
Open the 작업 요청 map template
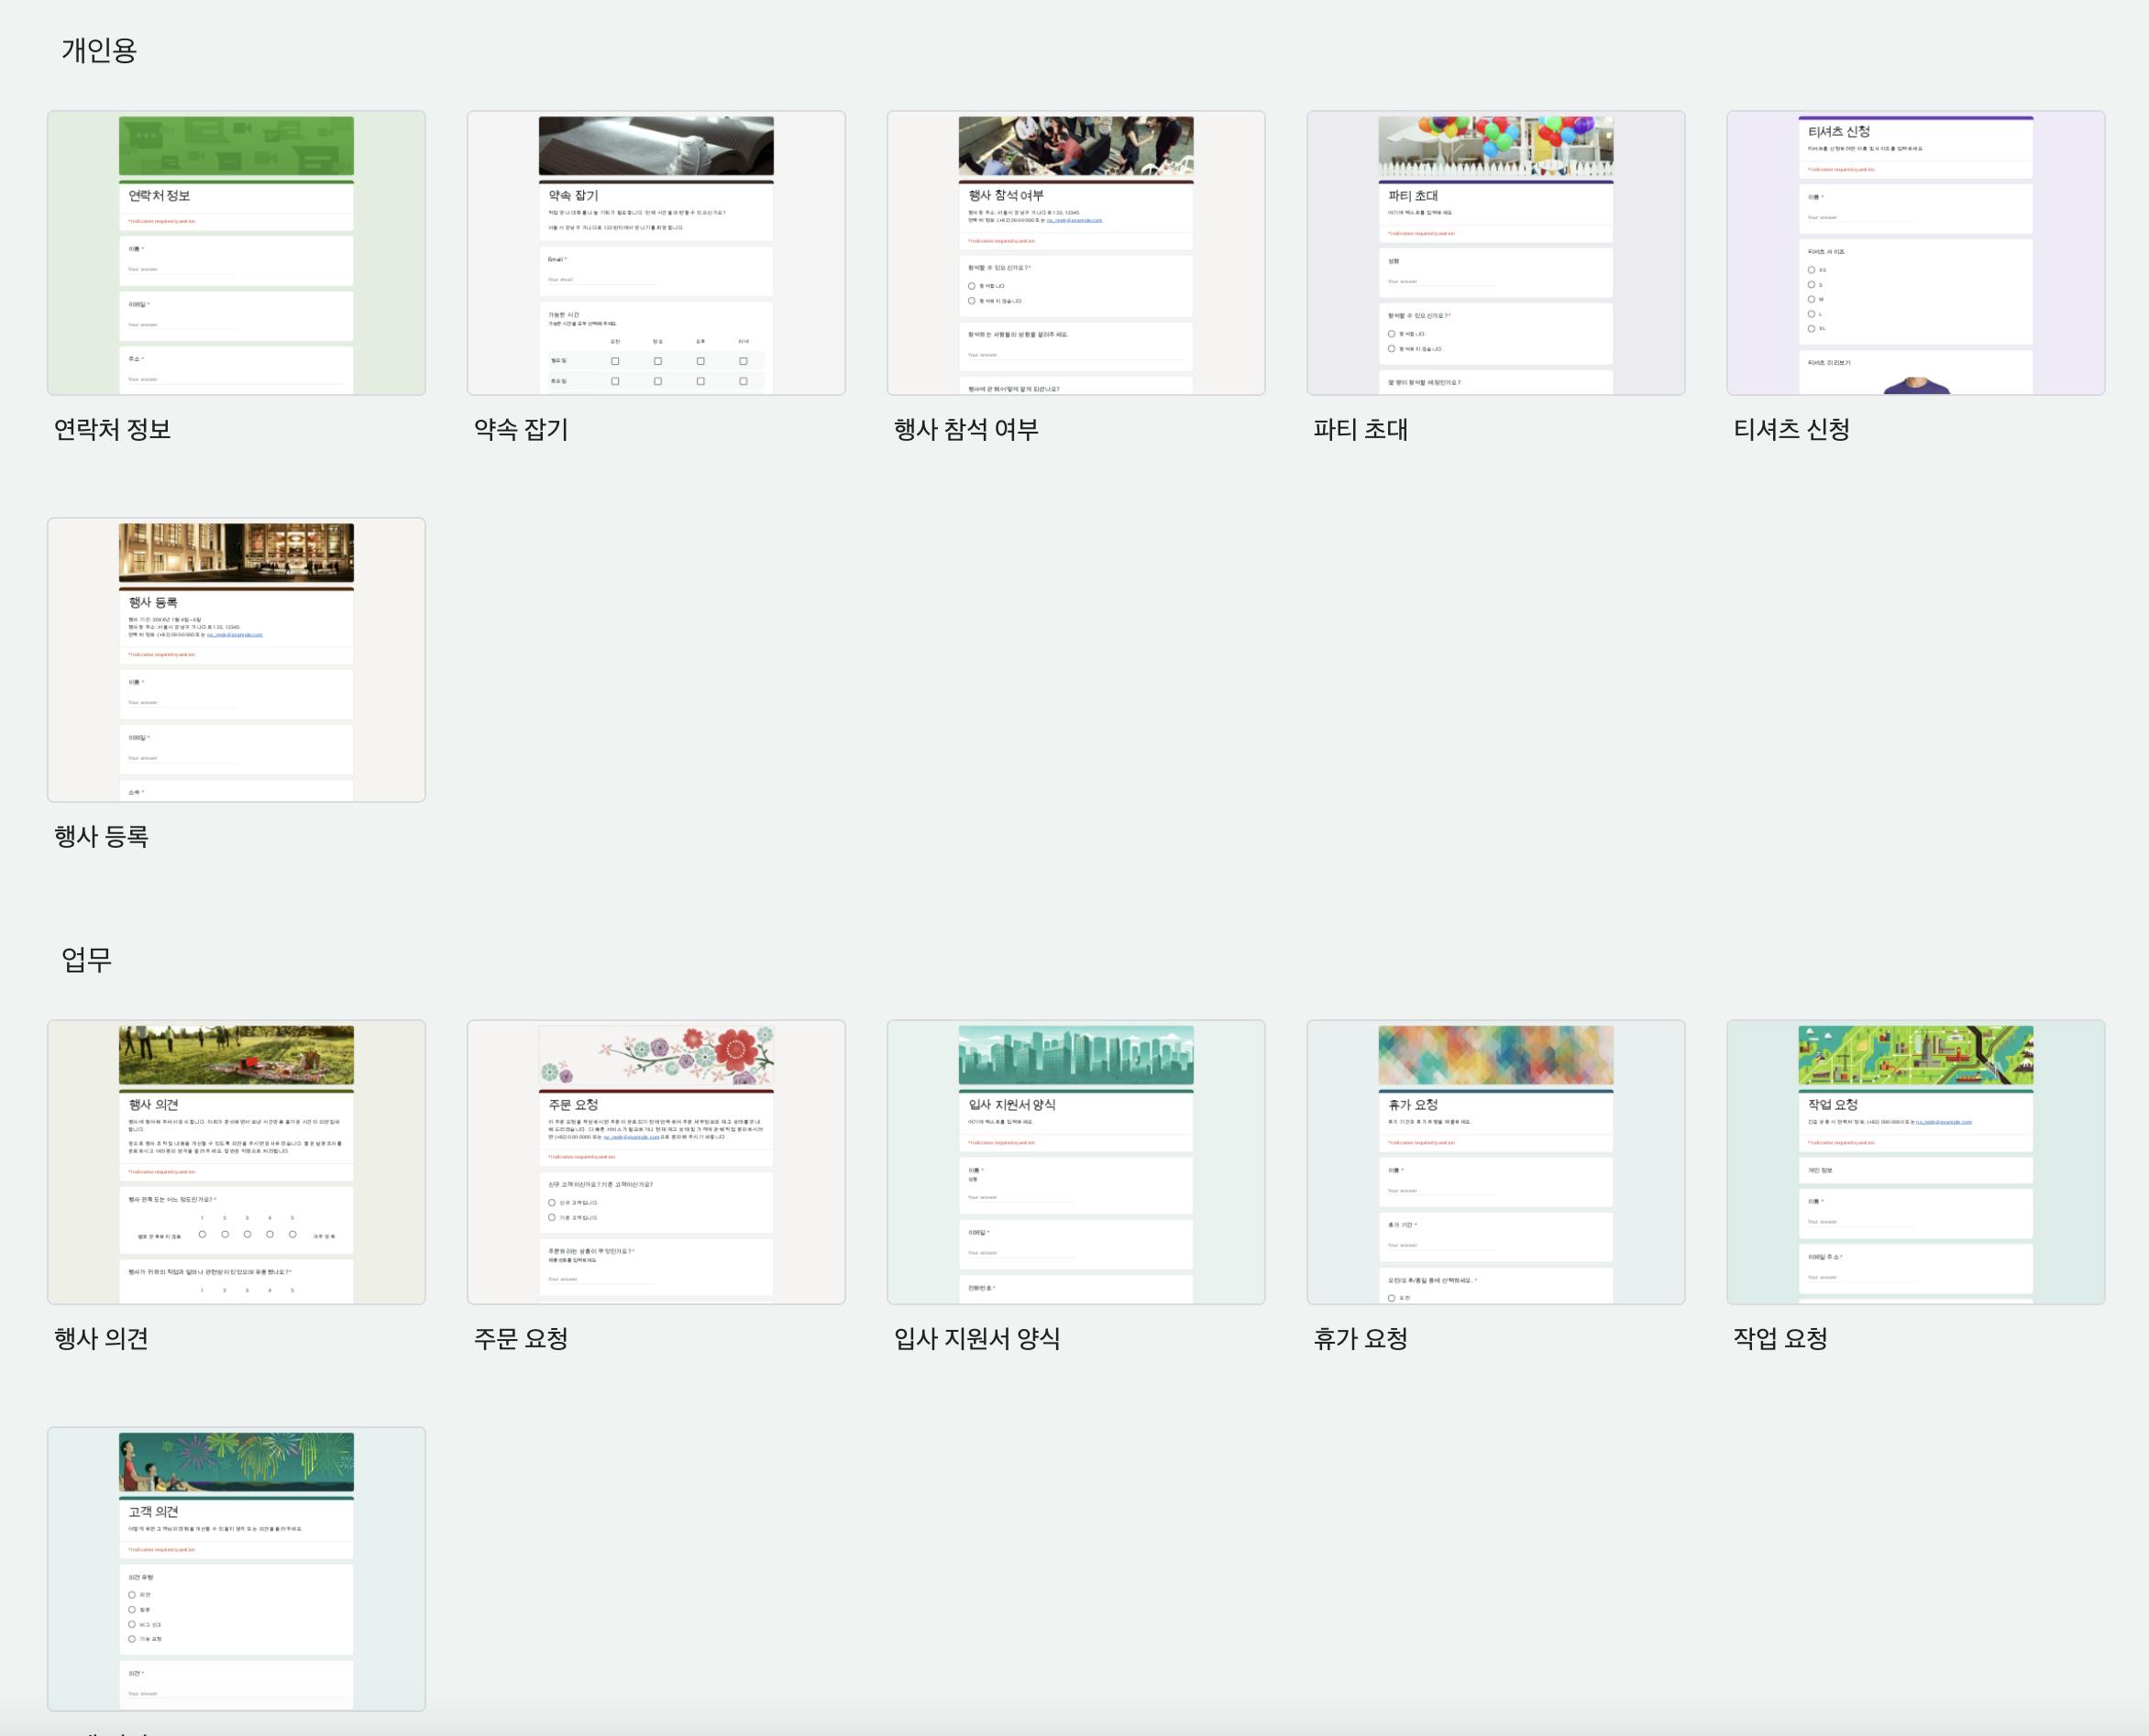(x=1916, y=1162)
